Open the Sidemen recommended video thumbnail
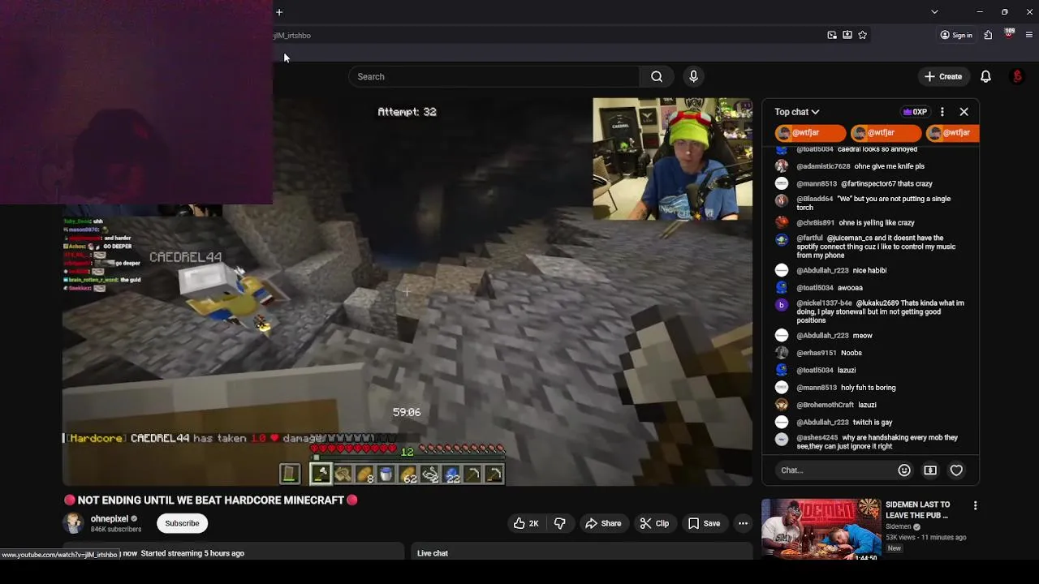This screenshot has width=1039, height=584. pyautogui.click(x=821, y=529)
